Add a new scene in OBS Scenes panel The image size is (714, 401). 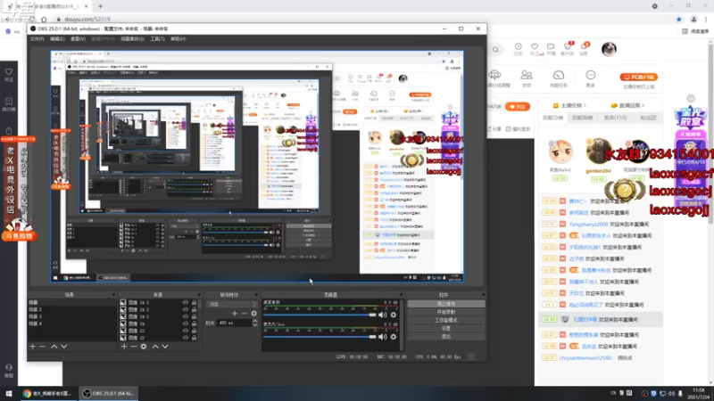[32, 347]
